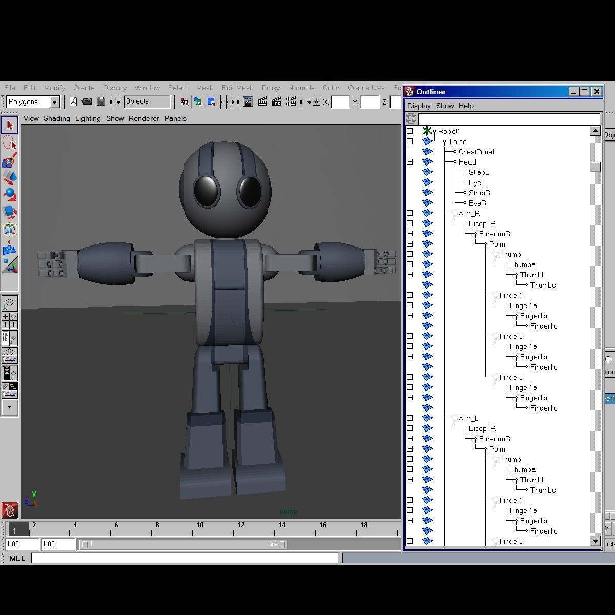Collapse the Arm_L node in Outliner
Screen dimensions: 615x615
[x=410, y=418]
